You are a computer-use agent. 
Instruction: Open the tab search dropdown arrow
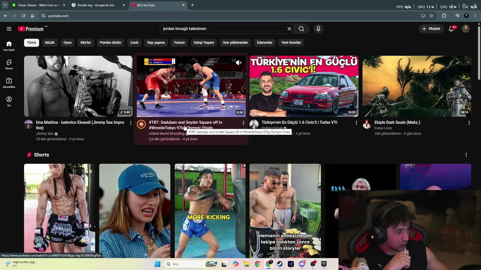click(x=5, y=5)
